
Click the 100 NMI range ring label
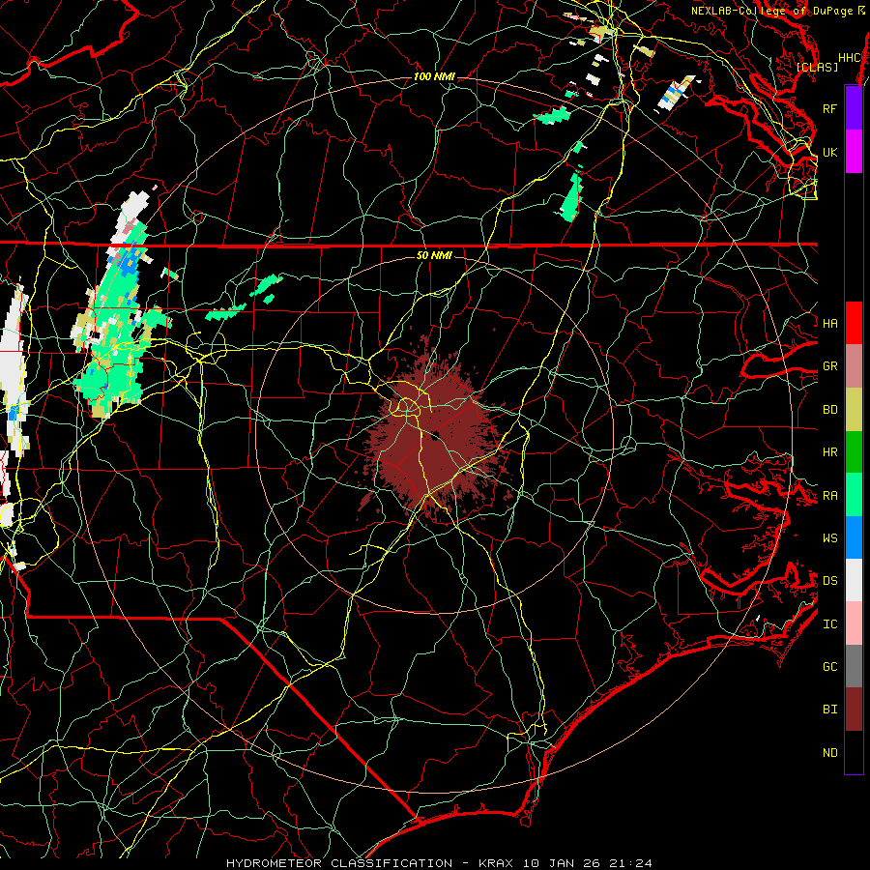(x=434, y=76)
